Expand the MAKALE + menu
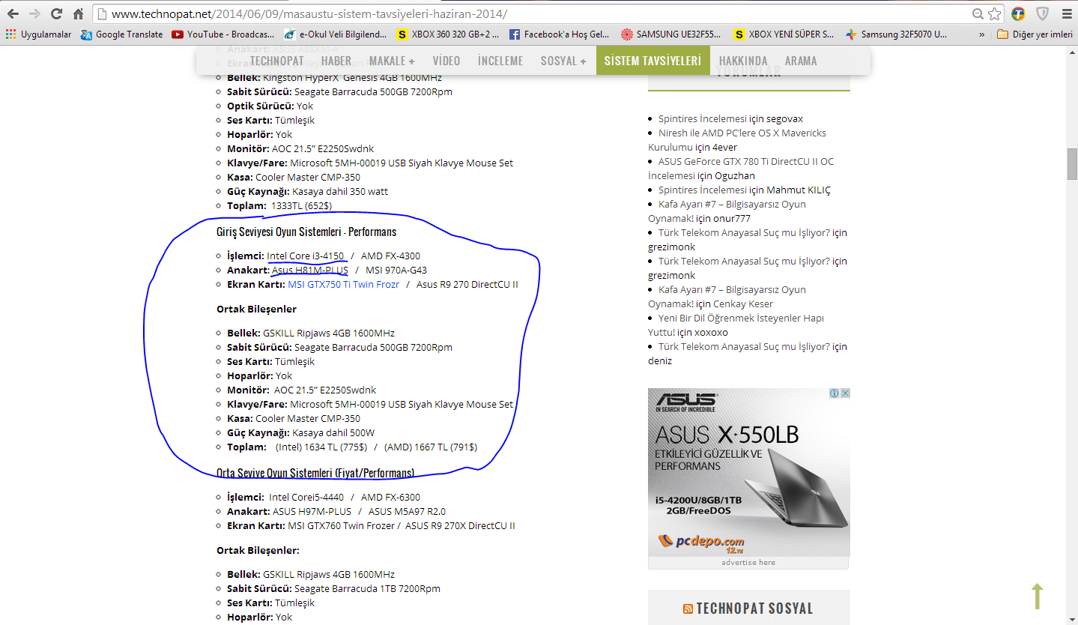Screen dimensions: 1078x625 392,61
